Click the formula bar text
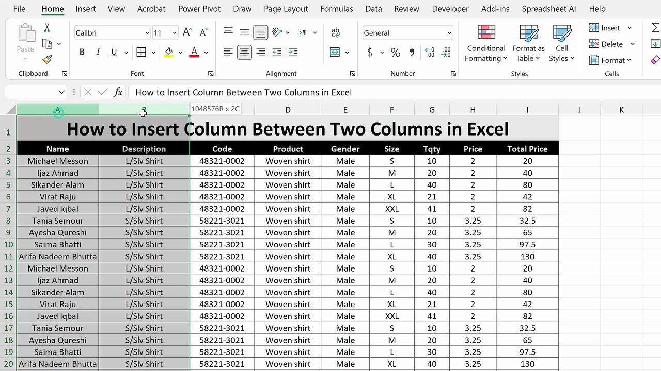The width and height of the screenshot is (661, 371). [243, 92]
